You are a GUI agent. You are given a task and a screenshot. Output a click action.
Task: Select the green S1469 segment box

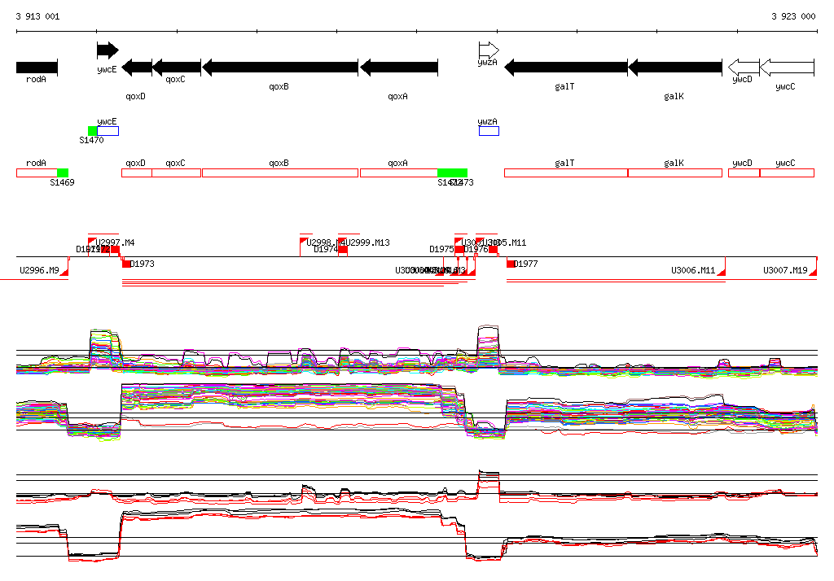click(x=63, y=173)
